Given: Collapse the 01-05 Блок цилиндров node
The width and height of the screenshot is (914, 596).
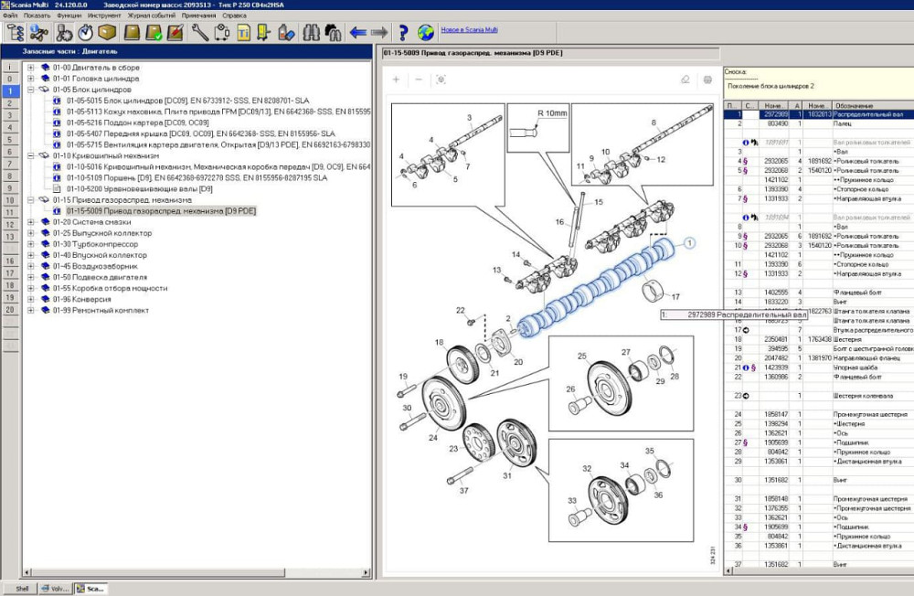Looking at the screenshot, I should pos(31,90).
